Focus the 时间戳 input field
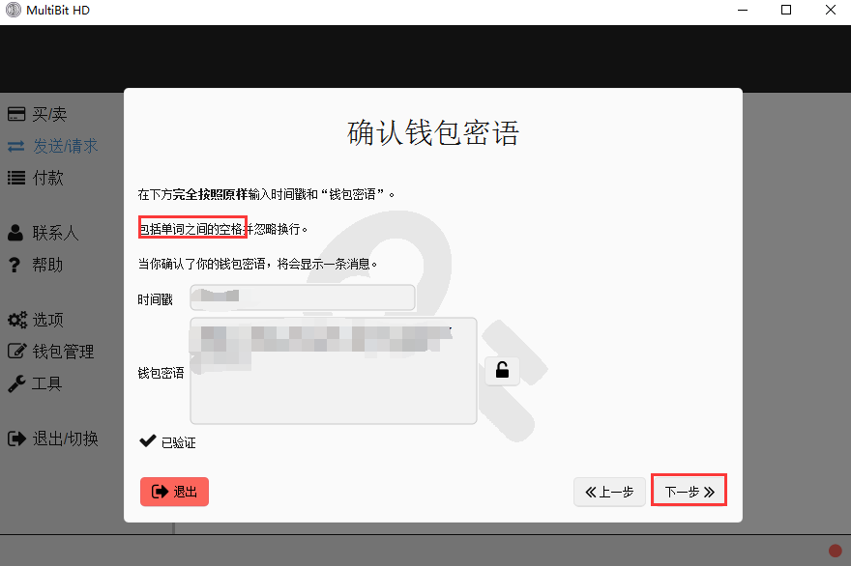 click(303, 297)
